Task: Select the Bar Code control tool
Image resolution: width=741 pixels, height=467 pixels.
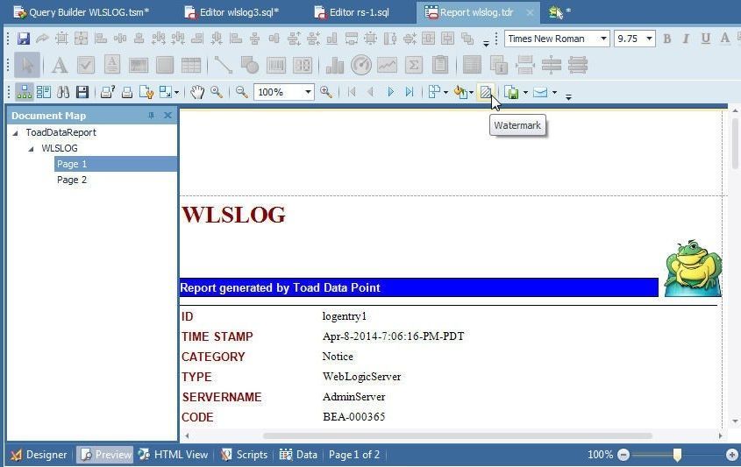Action: coord(276,65)
